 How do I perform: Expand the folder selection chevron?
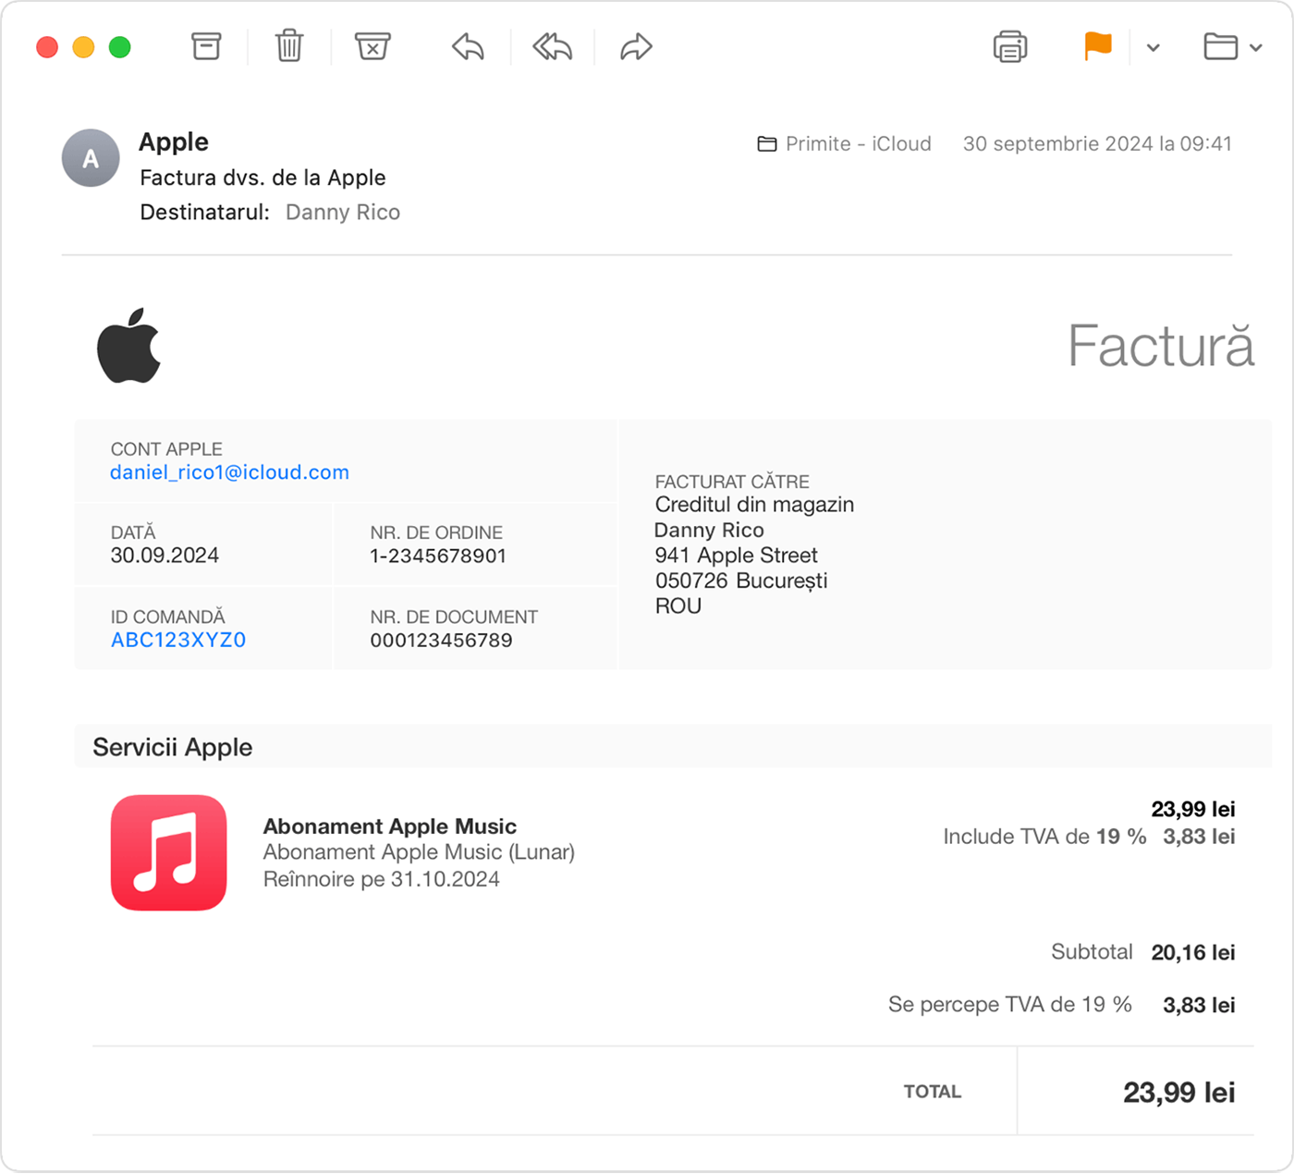[x=1255, y=48]
